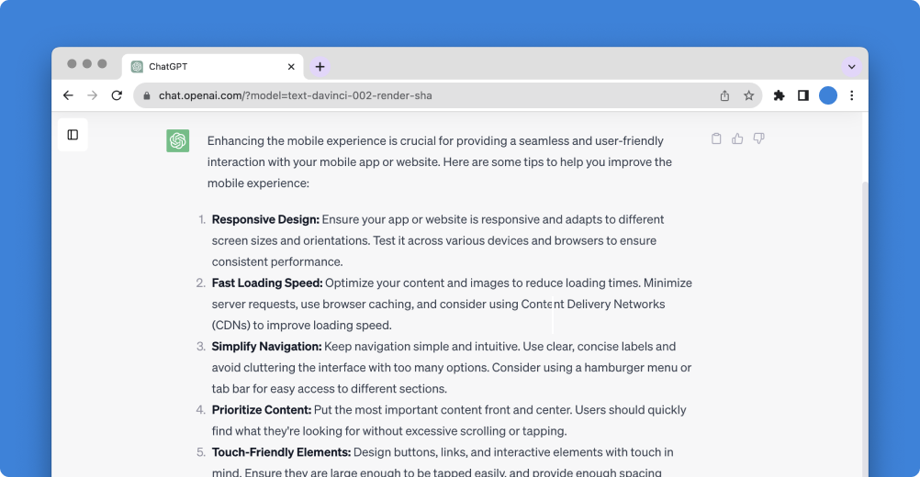Go back to the previous page

click(x=68, y=95)
